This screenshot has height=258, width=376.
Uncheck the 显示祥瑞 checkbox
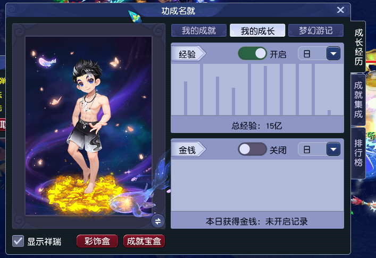tap(18, 241)
